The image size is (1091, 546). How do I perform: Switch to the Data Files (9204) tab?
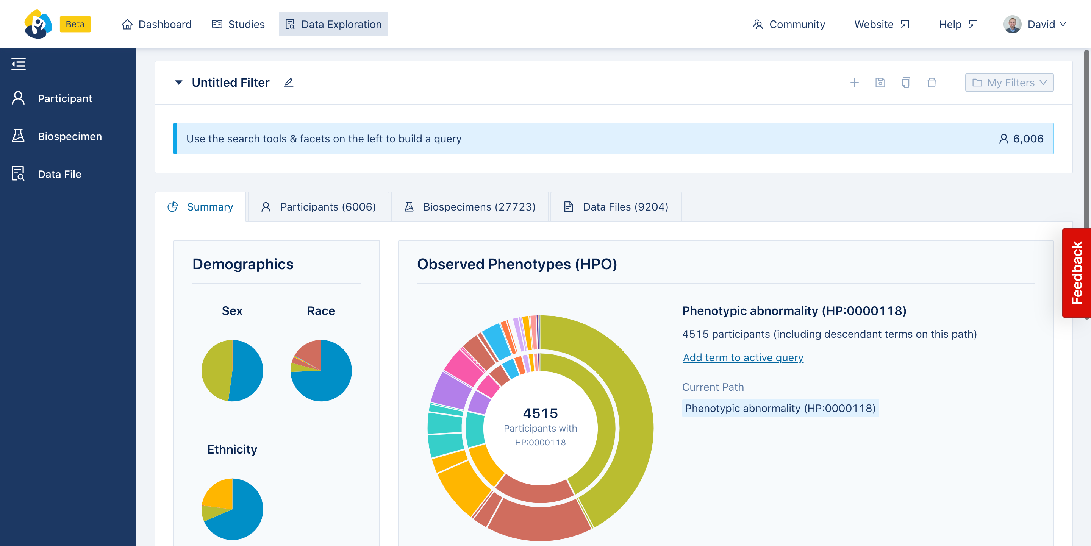(x=616, y=207)
